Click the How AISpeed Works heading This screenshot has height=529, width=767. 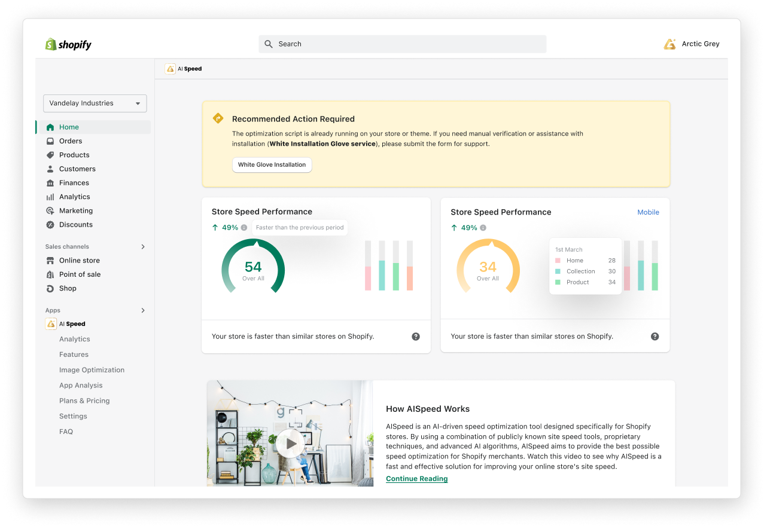[428, 409]
